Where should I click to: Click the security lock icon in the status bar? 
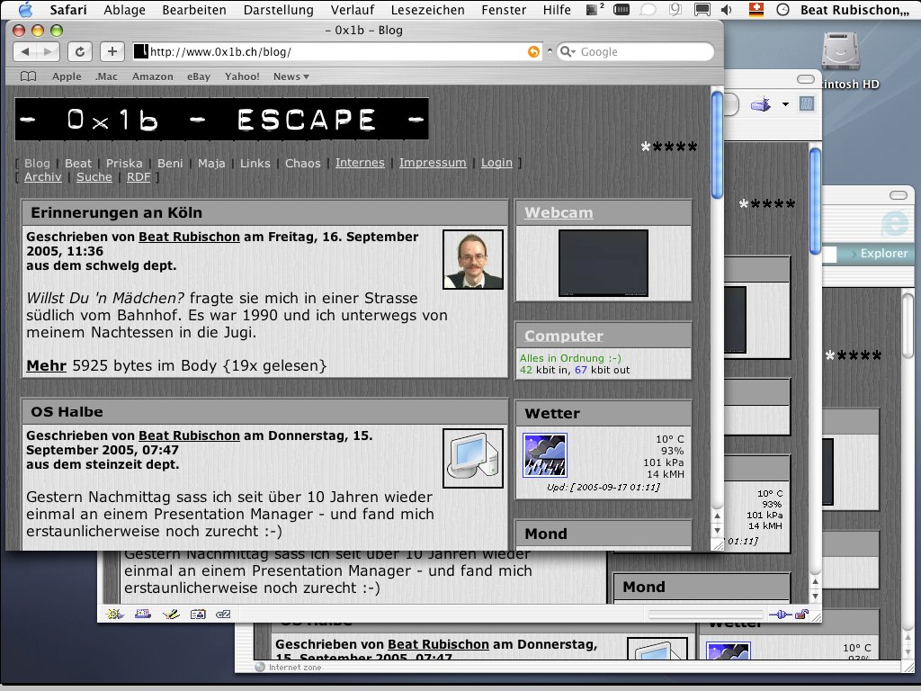(801, 615)
